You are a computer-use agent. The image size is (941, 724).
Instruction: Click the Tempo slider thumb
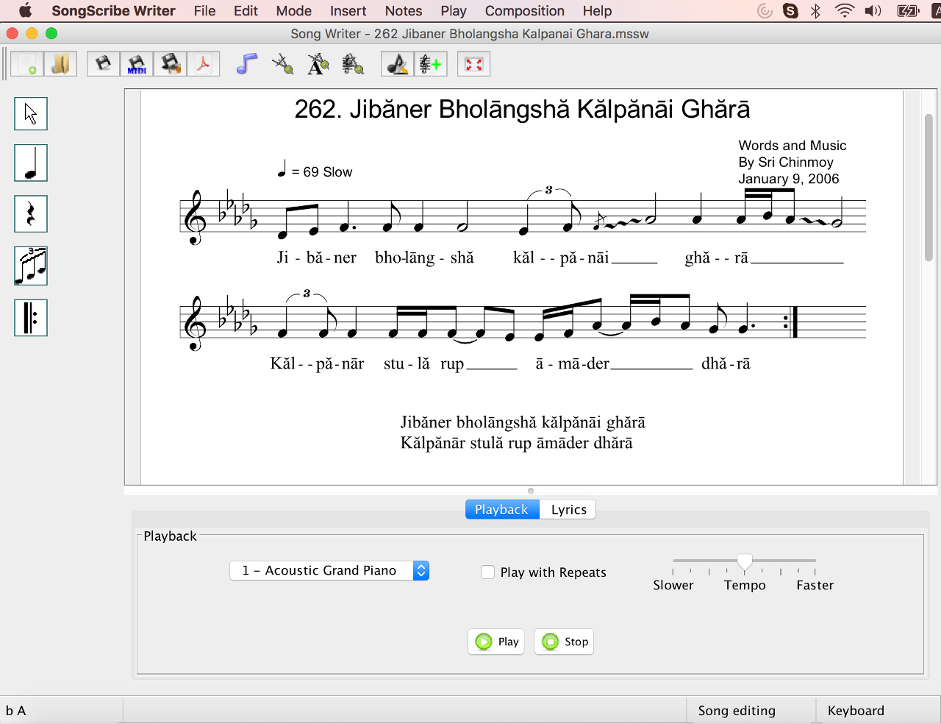pos(745,563)
